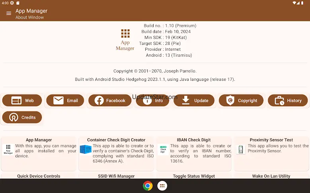Open Proximity Sensor Test title
Screen dimensions: 310x193
(x=271, y=140)
